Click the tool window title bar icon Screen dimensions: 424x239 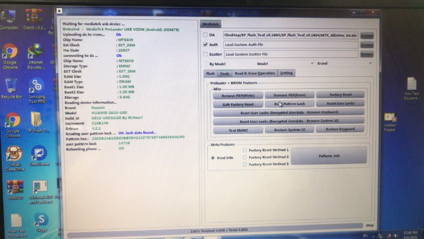tap(59, 11)
